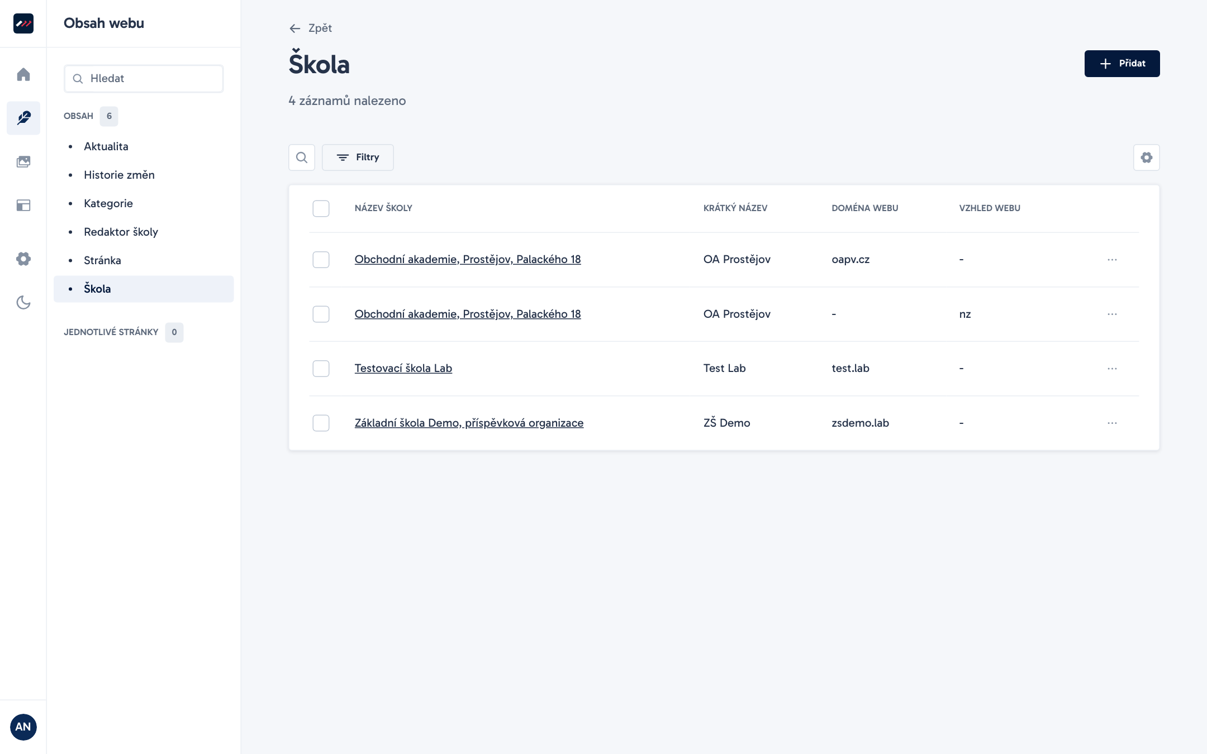Image resolution: width=1207 pixels, height=754 pixels.
Task: Open the Content Manager feather icon
Action: [23, 118]
